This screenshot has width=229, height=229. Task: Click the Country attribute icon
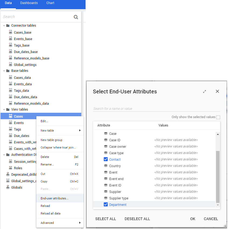[106, 165]
